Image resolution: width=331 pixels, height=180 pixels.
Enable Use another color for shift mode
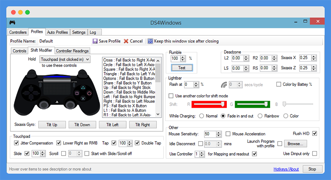tap(171, 96)
